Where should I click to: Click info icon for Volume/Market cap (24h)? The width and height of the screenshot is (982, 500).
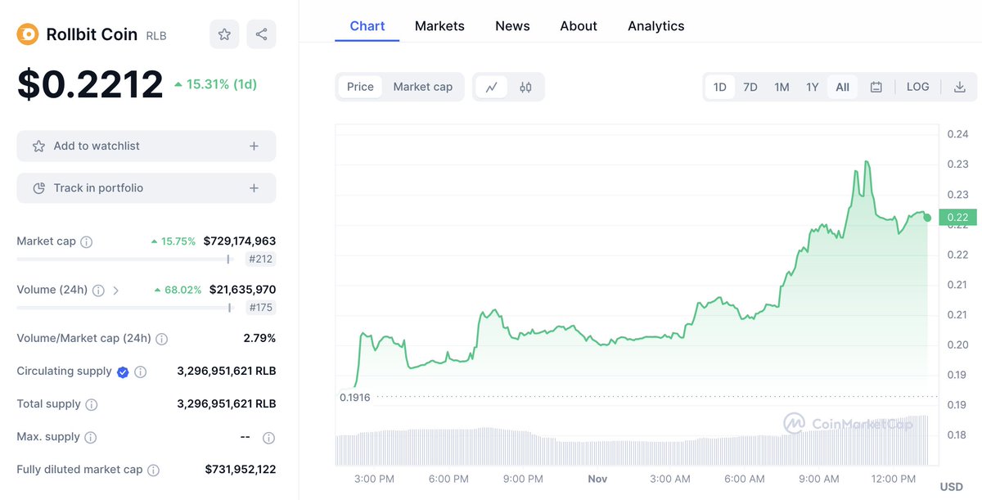pos(162,338)
